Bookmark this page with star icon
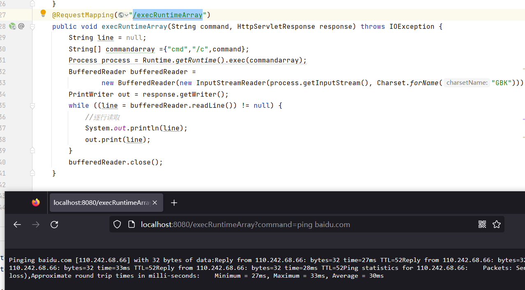The width and height of the screenshot is (525, 290). coord(497,224)
